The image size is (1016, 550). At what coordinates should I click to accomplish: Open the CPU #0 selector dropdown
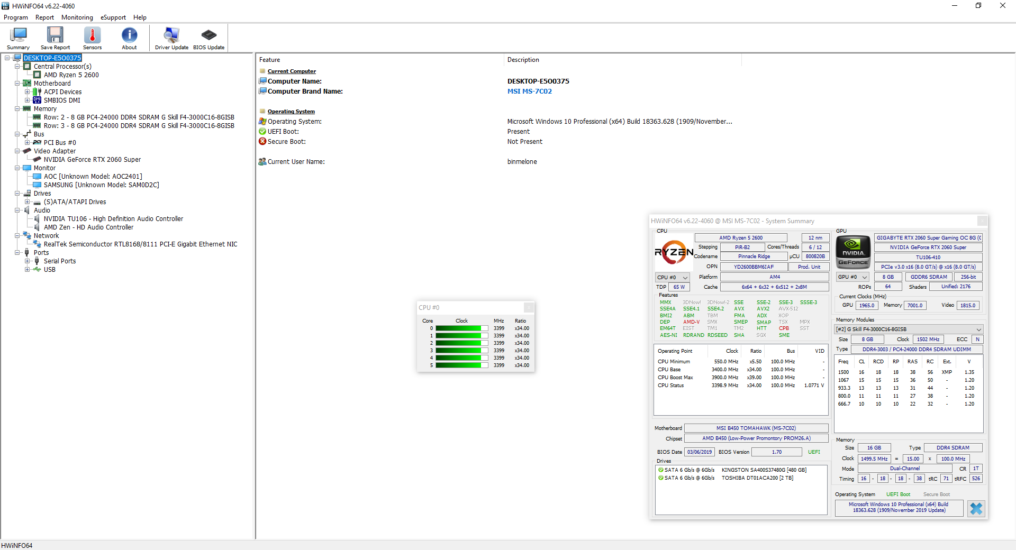[x=673, y=278]
